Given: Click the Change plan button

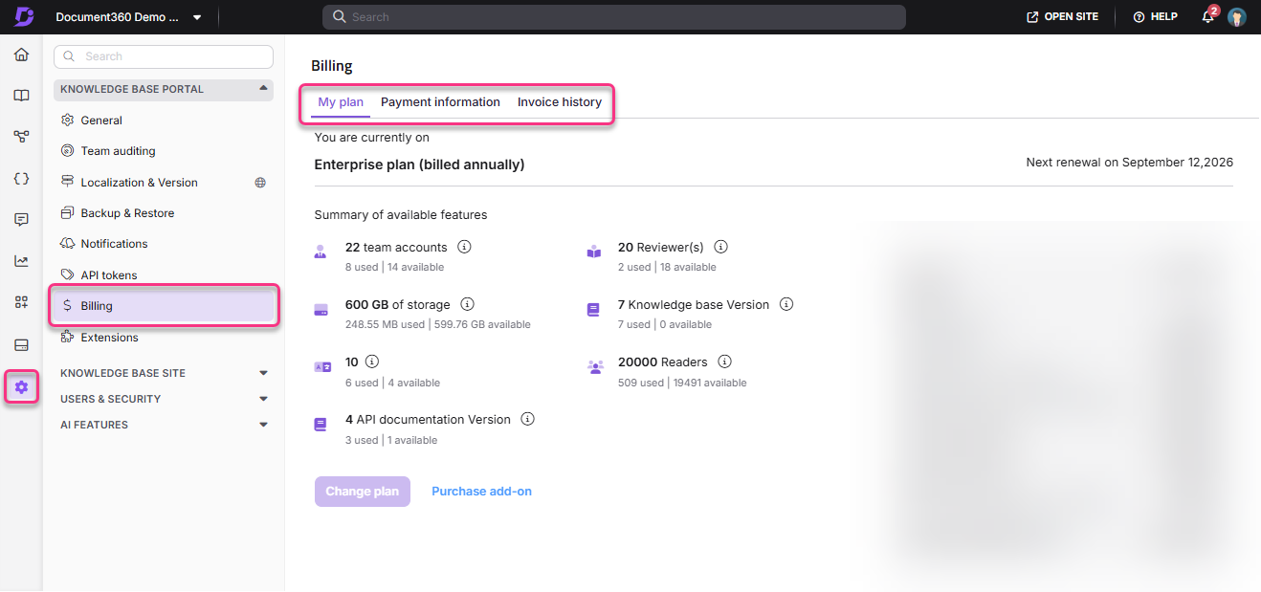Looking at the screenshot, I should [x=362, y=492].
